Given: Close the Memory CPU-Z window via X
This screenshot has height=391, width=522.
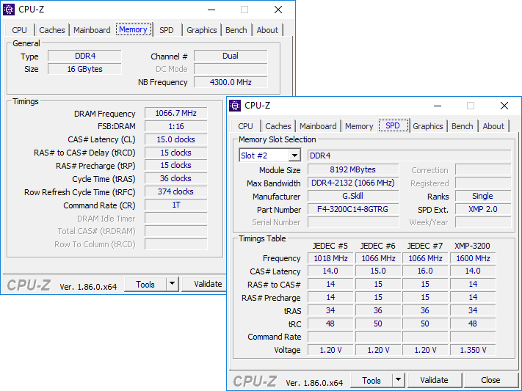Looking at the screenshot, I should tap(278, 10).
